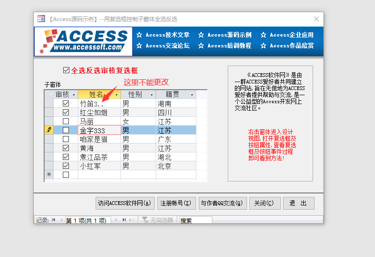Click the record number box 第 1 项
The width and height of the screenshot is (375, 257).
point(88,220)
